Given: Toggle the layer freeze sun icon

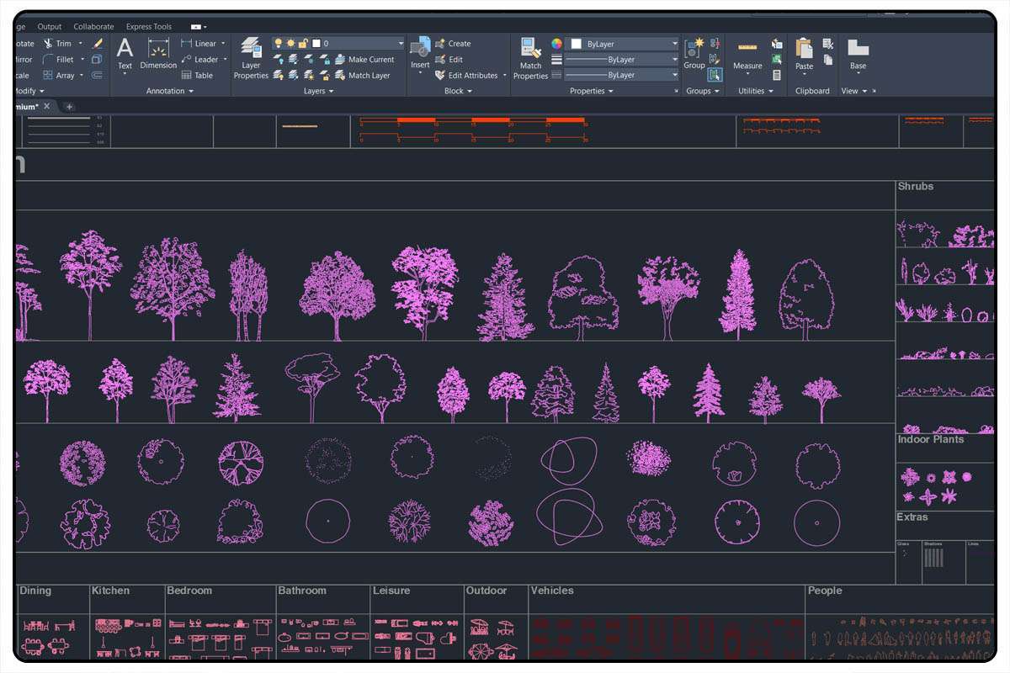Looking at the screenshot, I should pyautogui.click(x=291, y=43).
